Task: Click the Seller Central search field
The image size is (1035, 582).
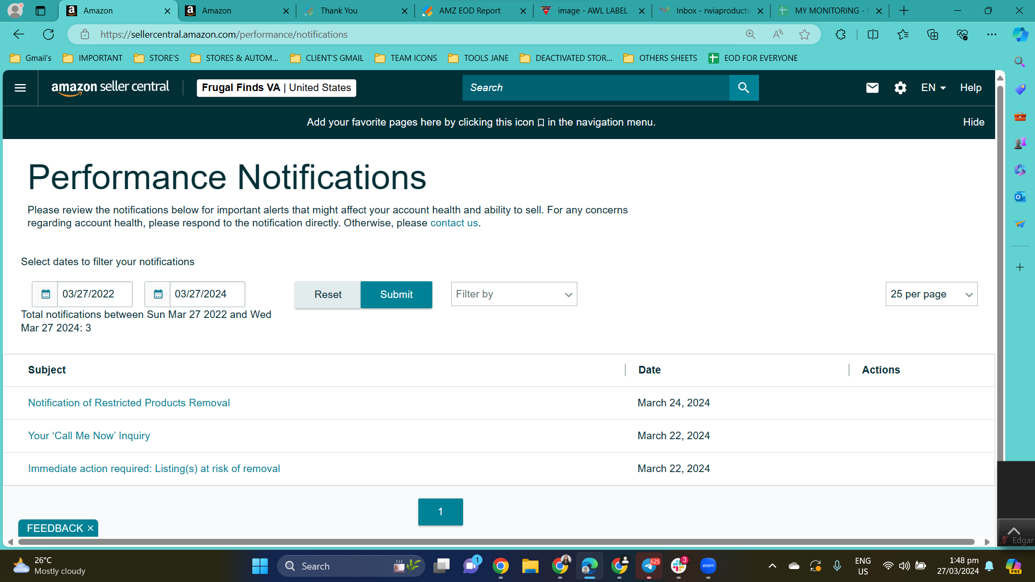Action: click(596, 88)
